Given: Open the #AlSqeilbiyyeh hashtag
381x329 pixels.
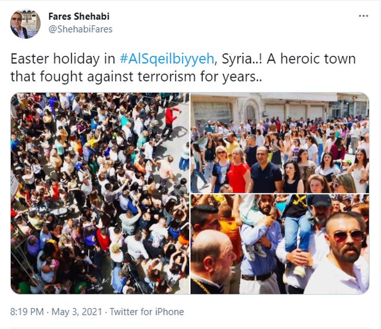Looking at the screenshot, I should 167,59.
